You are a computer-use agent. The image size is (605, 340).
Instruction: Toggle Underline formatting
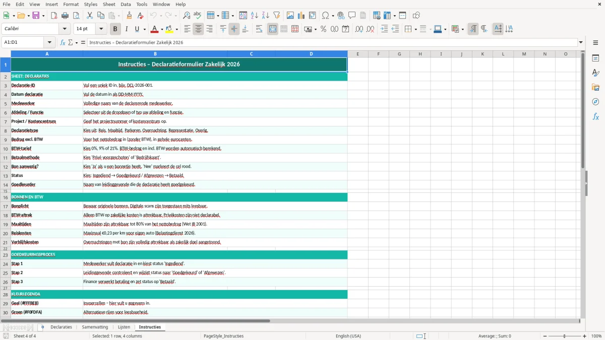(137, 29)
